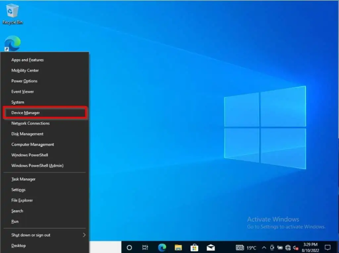Open the Mail app on taskbar
The image size is (339, 253).
(x=211, y=247)
